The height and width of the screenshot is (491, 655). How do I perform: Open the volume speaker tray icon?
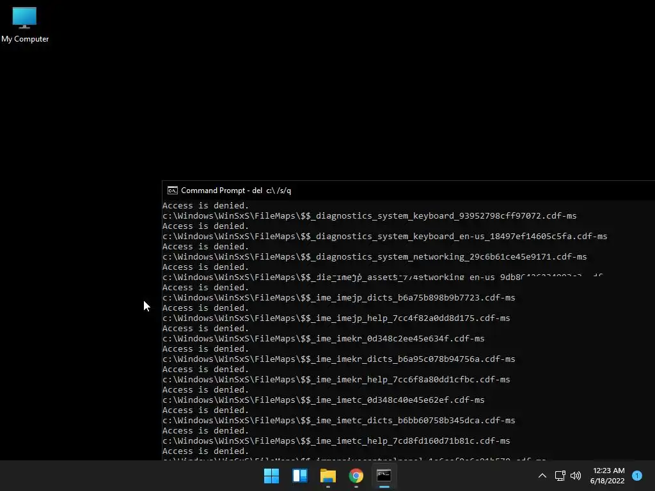[x=576, y=476]
